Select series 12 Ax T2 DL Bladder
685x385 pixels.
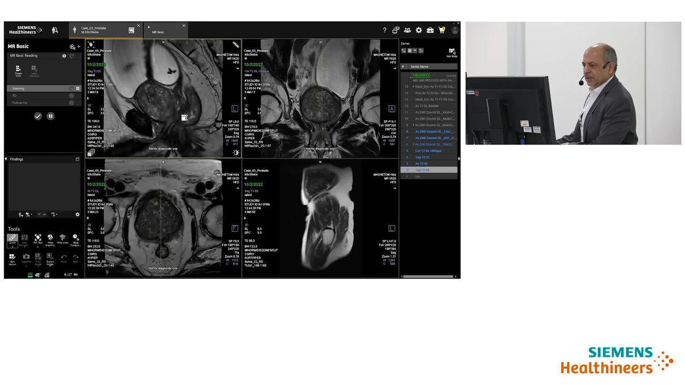(429, 106)
